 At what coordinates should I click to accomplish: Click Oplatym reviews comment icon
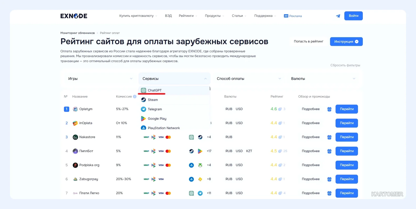point(280,109)
